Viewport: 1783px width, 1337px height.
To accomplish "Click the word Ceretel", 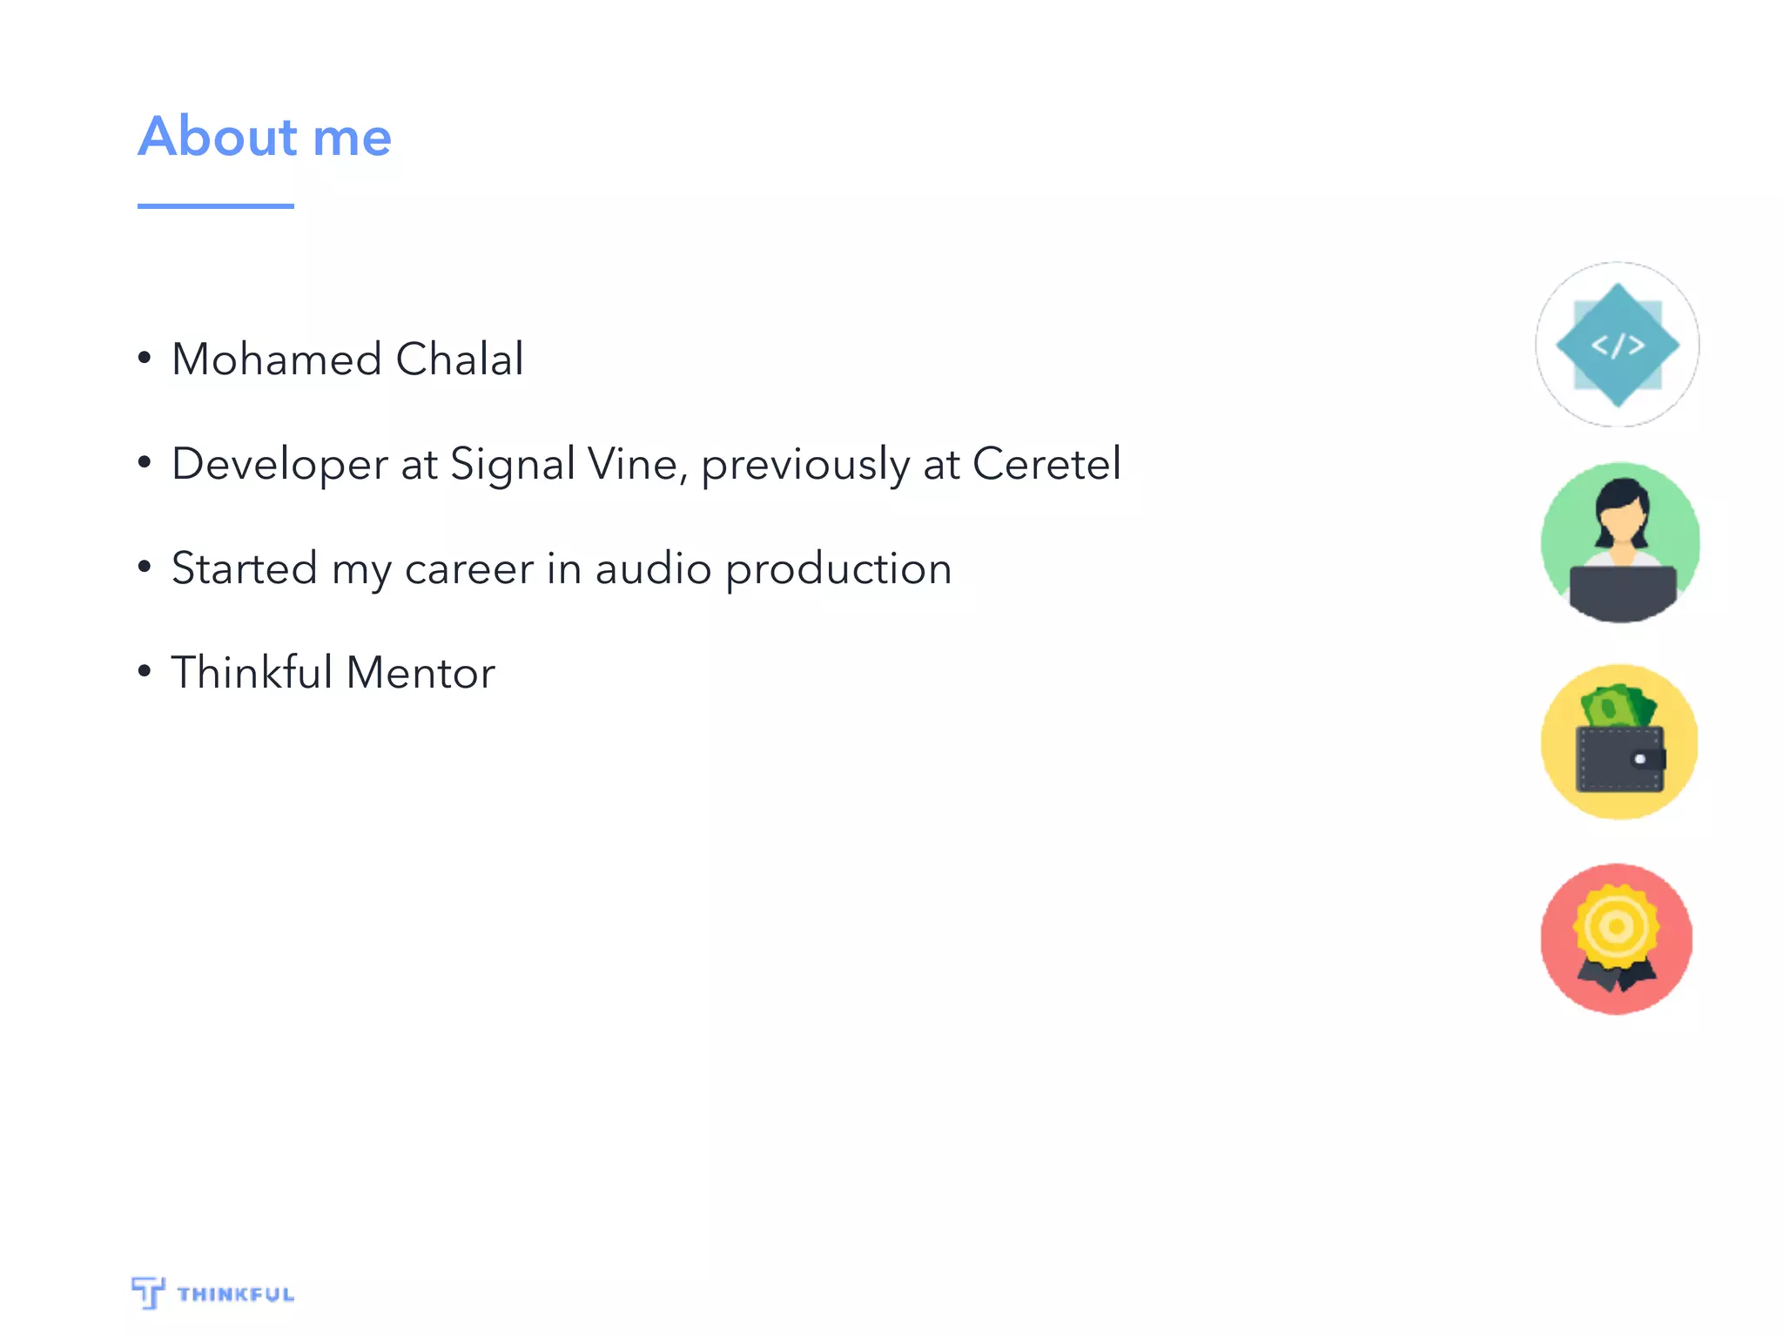I will tap(1046, 463).
